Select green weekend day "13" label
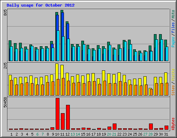177x138 pixels. click(73, 134)
